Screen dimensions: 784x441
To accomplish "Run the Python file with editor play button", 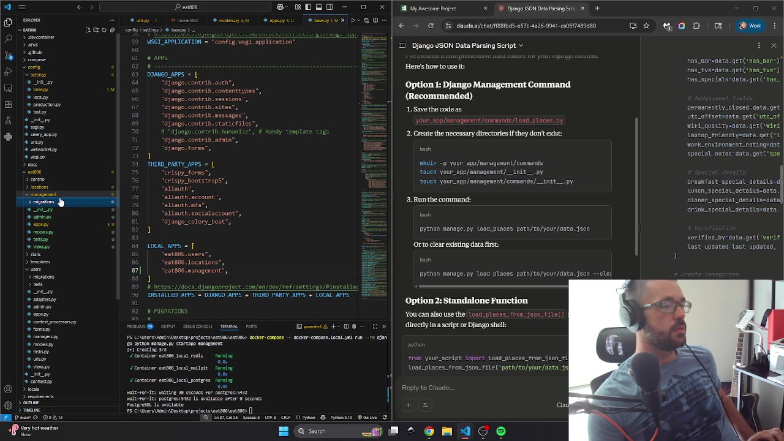I will click(x=352, y=20).
